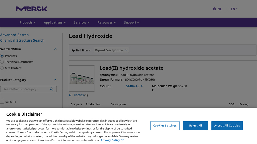Open the Support menu
This screenshot has width=257, height=144.
click(131, 22)
